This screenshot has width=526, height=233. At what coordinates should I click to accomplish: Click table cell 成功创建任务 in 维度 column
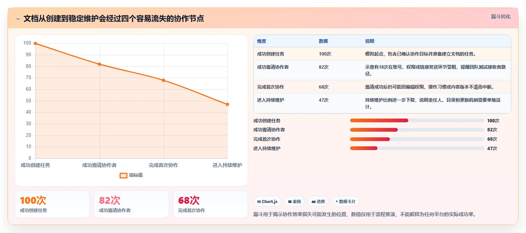(271, 54)
